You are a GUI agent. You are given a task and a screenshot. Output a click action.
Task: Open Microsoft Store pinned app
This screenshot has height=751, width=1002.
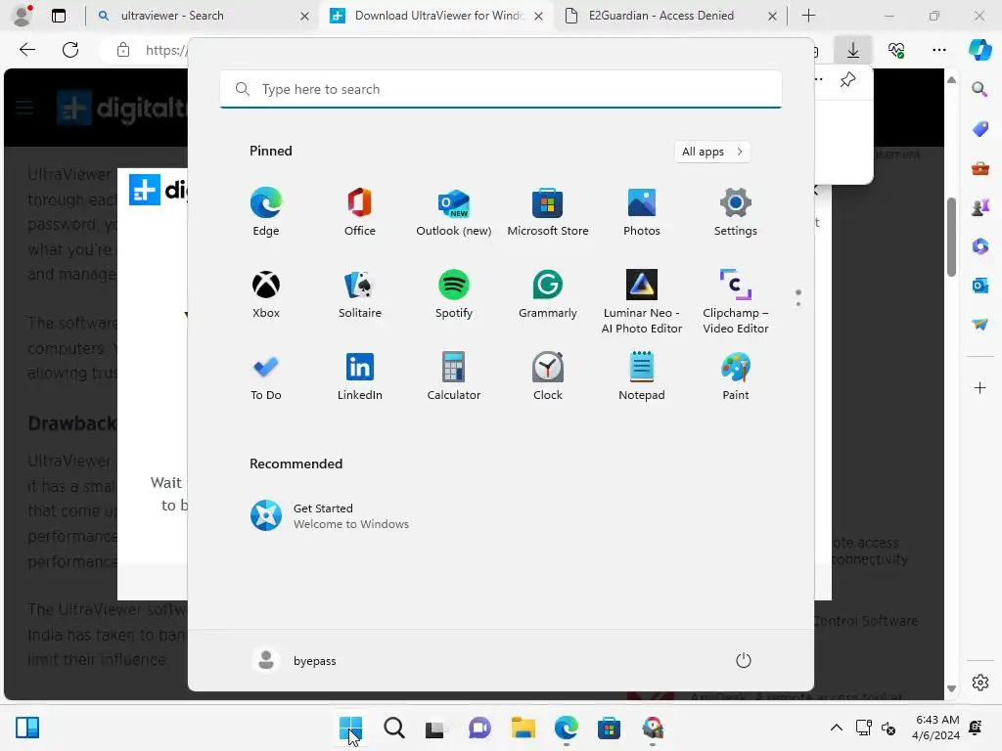(548, 212)
